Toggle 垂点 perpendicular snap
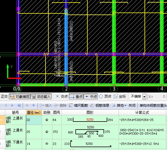The image size is (167, 150). pos(76,96)
